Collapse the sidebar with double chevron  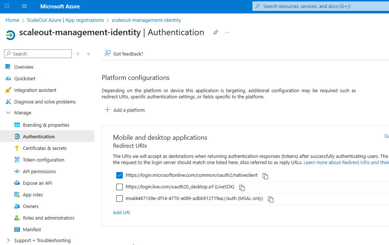(x=89, y=54)
